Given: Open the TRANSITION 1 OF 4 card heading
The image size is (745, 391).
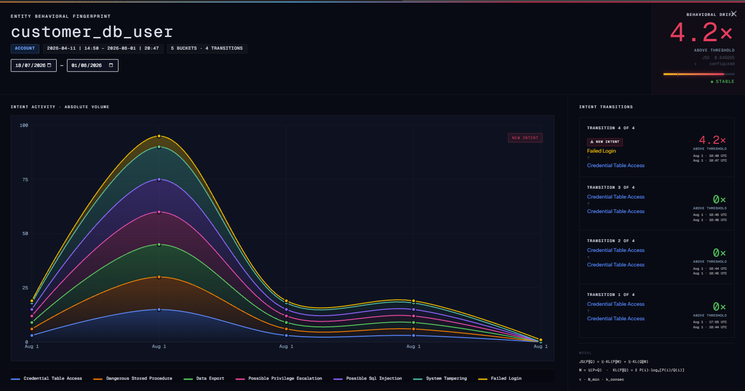Looking at the screenshot, I should tap(611, 295).
